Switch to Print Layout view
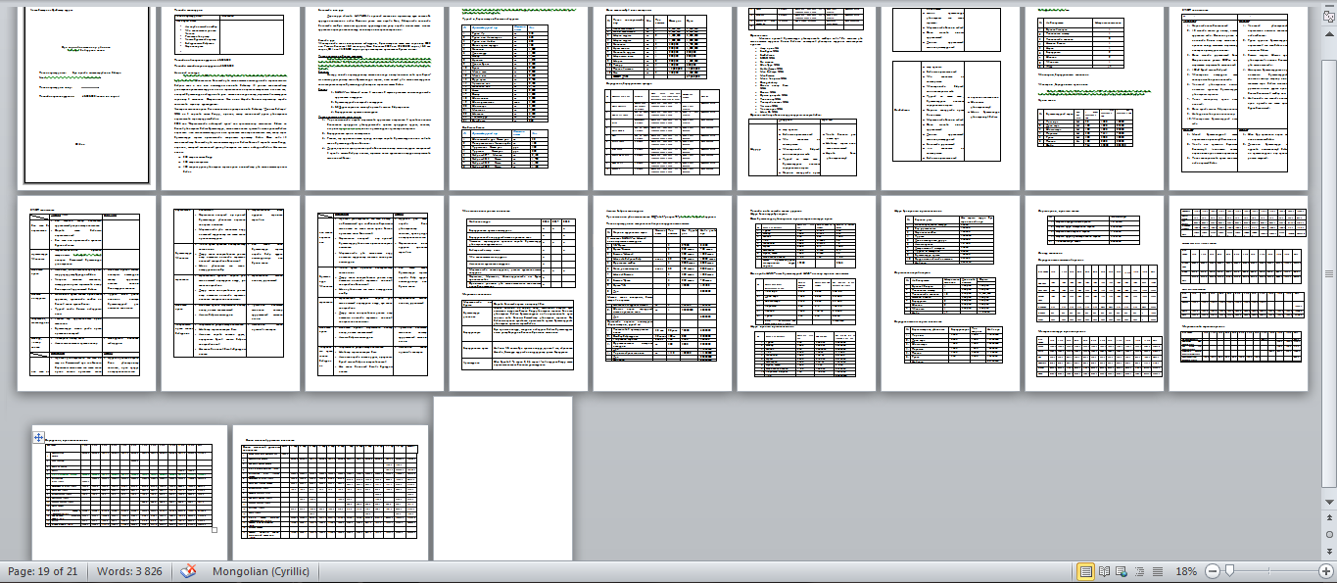The width and height of the screenshot is (1337, 583). tap(1085, 571)
